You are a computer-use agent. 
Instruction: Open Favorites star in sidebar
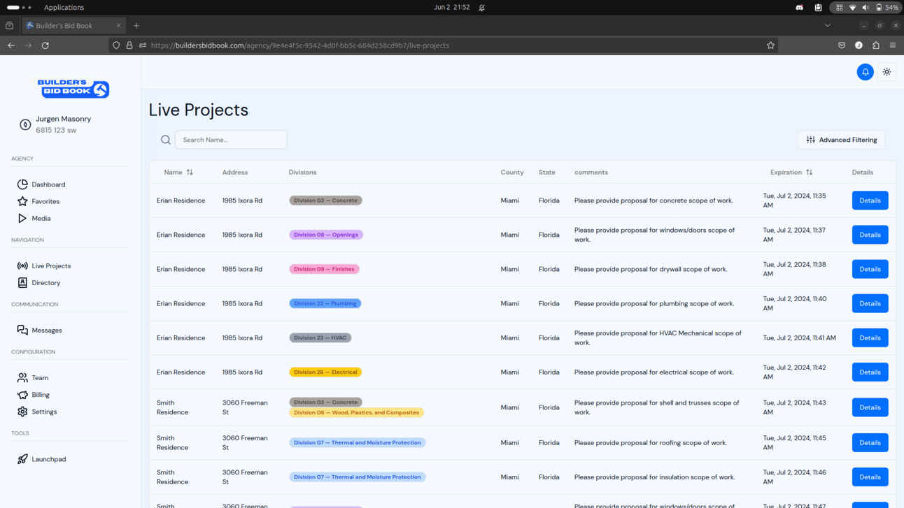coord(22,201)
